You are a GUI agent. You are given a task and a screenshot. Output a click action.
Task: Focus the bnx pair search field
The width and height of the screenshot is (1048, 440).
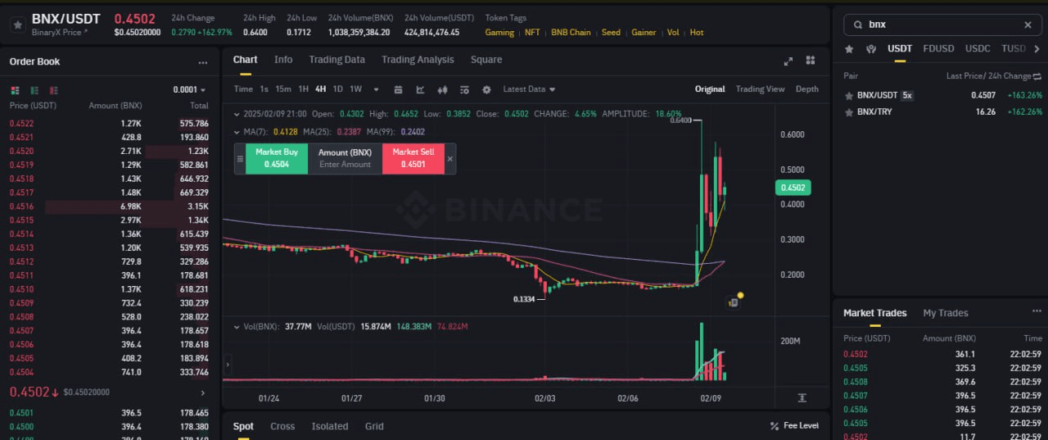pyautogui.click(x=942, y=25)
